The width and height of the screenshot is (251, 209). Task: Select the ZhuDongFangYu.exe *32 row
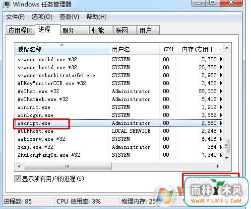[x=119, y=155]
